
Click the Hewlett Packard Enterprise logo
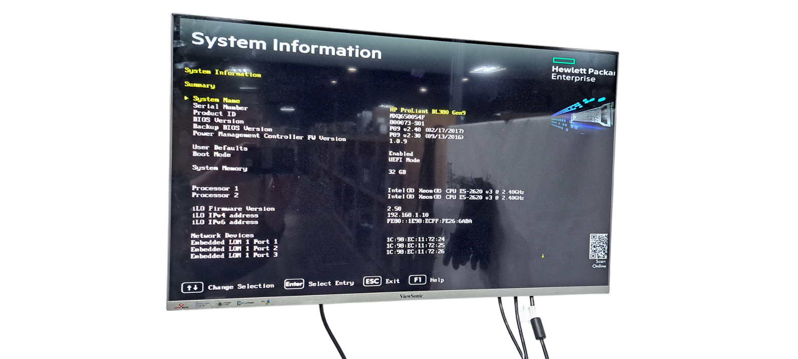pyautogui.click(x=582, y=70)
